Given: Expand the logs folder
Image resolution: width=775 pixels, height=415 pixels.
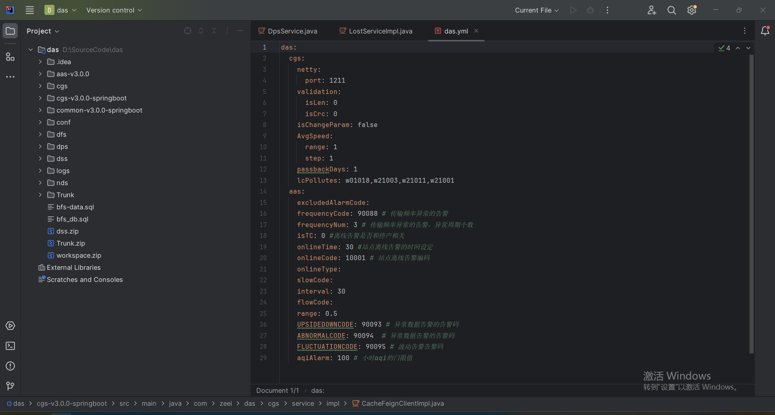Looking at the screenshot, I should pos(40,171).
